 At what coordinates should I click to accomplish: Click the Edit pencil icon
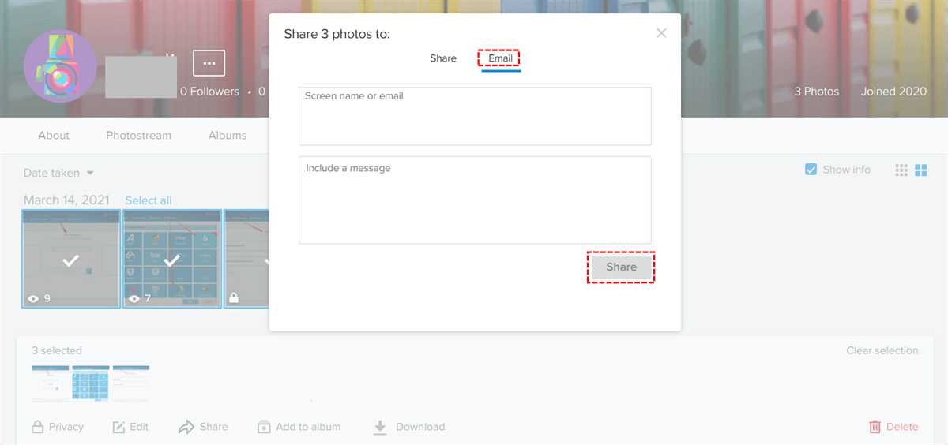click(119, 427)
